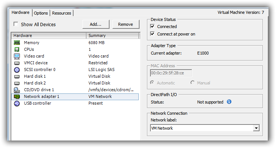Screen dimensions: 276x148
Task: Toggle Connect at power on checkbox
Action: point(152,34)
